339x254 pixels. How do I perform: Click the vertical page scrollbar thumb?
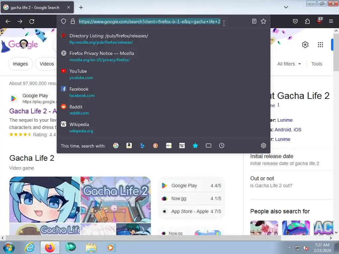336,52
